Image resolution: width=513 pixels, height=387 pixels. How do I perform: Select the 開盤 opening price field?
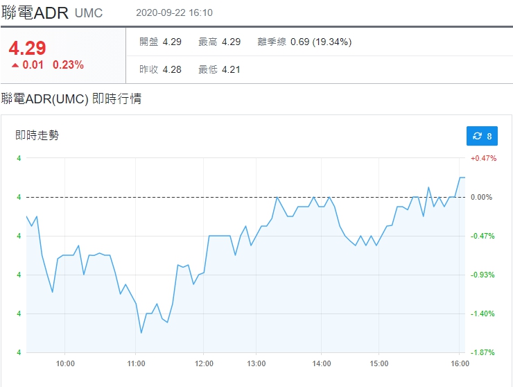click(x=160, y=42)
